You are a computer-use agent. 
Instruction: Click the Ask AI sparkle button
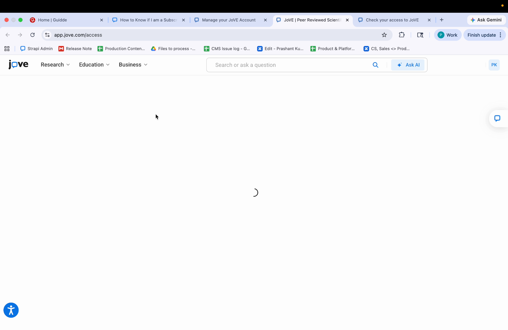(408, 65)
